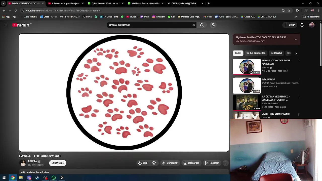Select the De PAWSA filter chip

coord(276,53)
